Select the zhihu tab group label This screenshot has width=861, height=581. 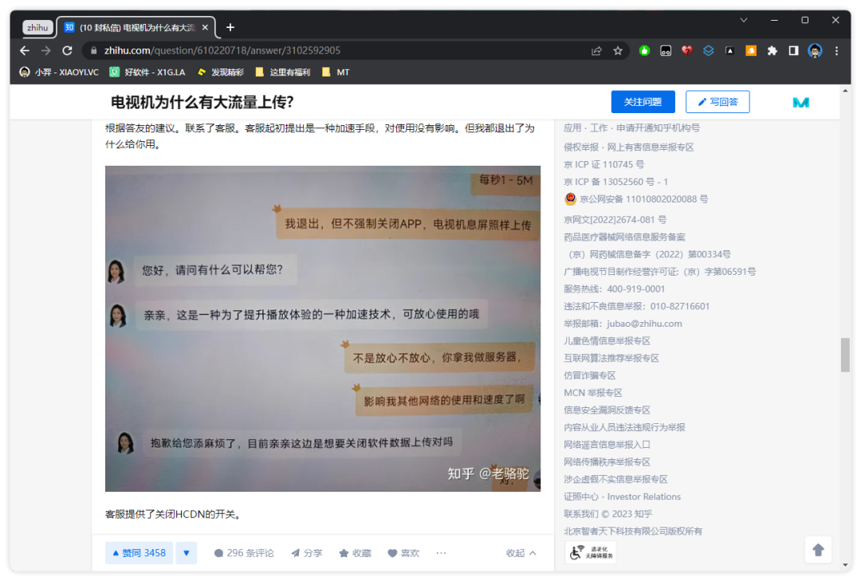click(x=37, y=27)
